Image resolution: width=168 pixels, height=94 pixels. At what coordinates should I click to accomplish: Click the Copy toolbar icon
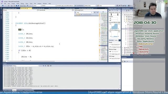(x=23, y=6)
